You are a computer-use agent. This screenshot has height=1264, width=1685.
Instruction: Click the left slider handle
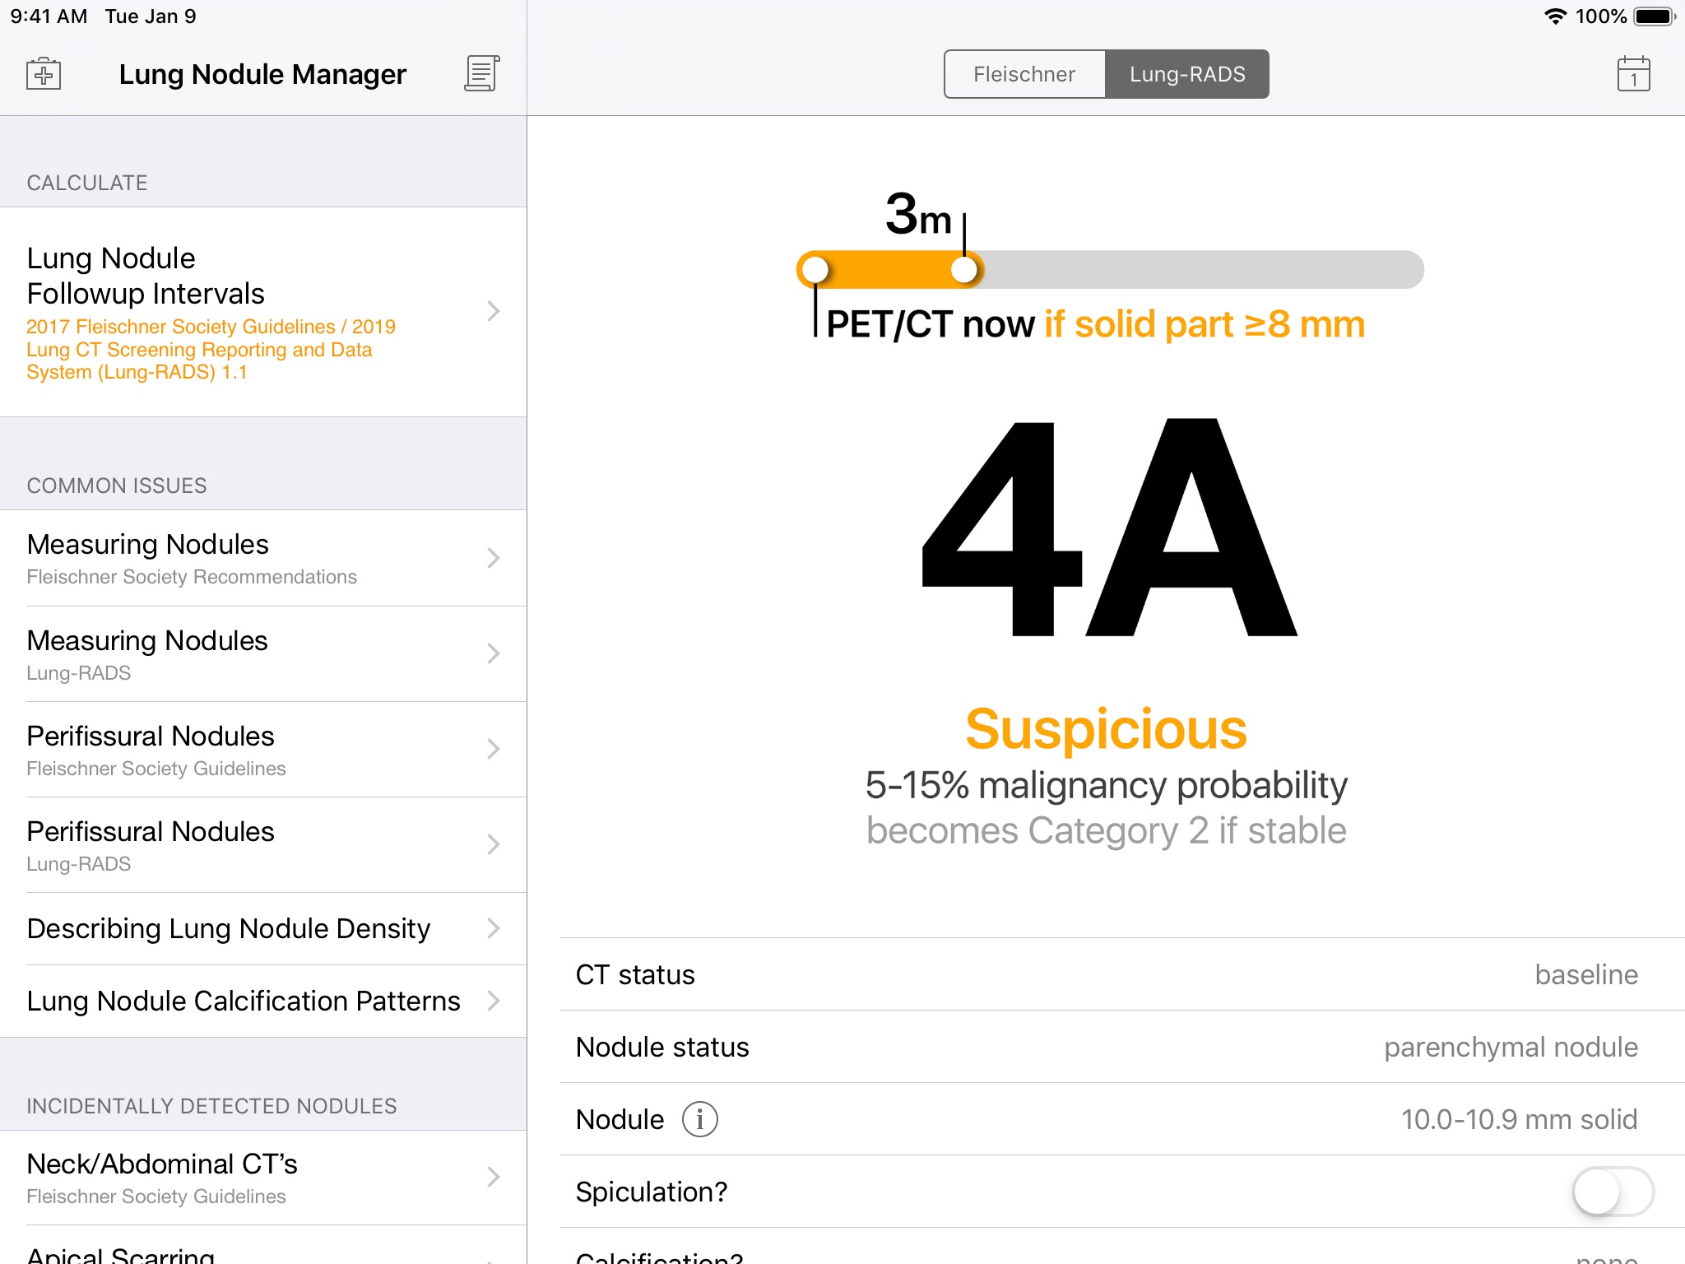tap(815, 270)
